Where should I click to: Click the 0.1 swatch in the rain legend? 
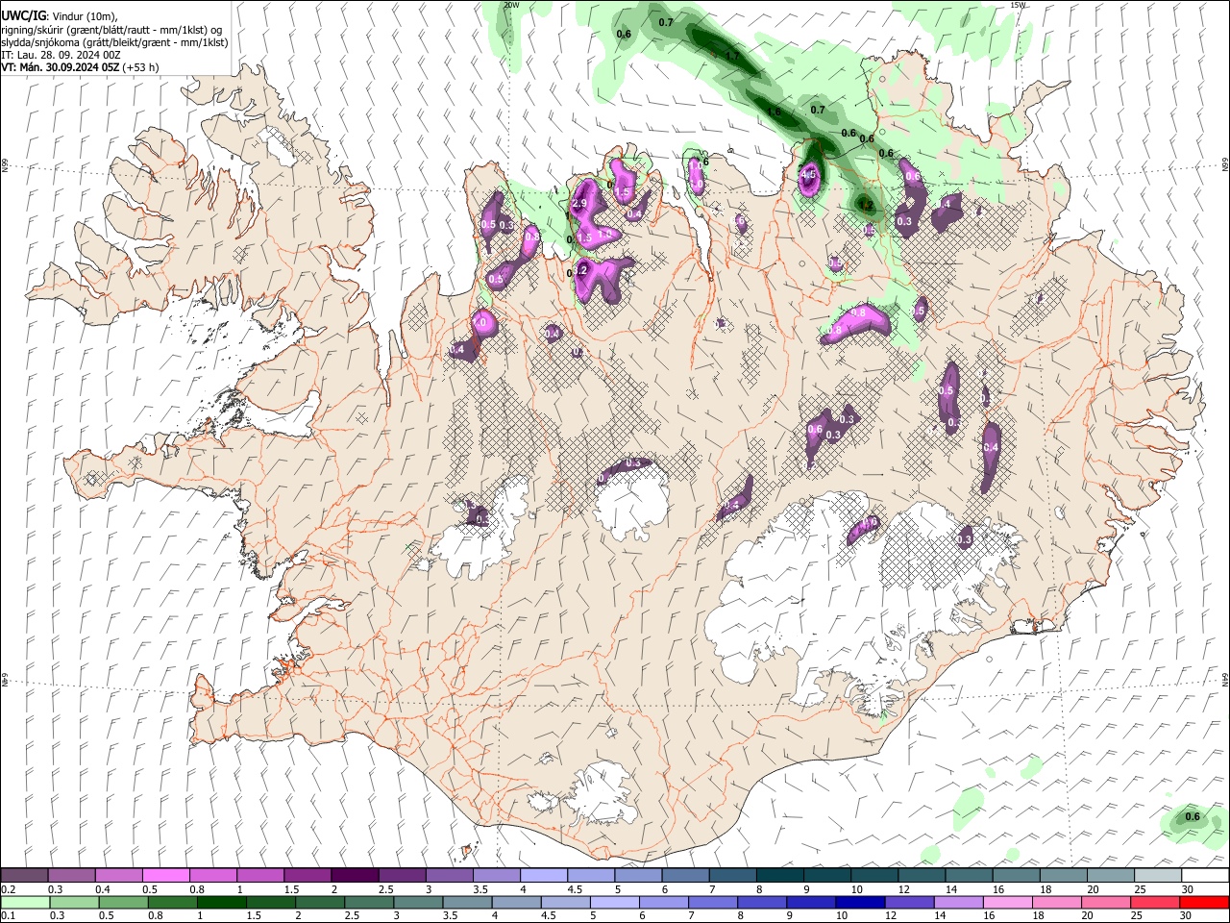tap(25, 902)
